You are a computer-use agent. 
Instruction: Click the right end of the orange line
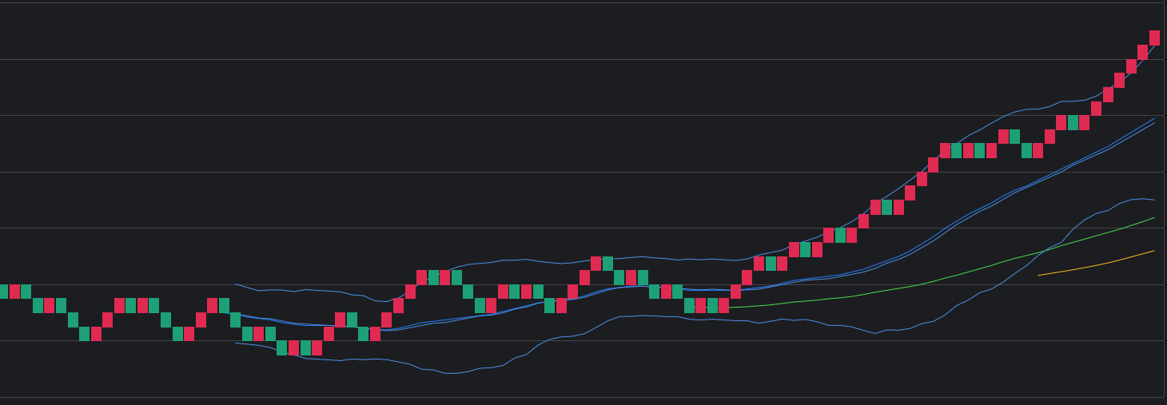coord(1153,251)
